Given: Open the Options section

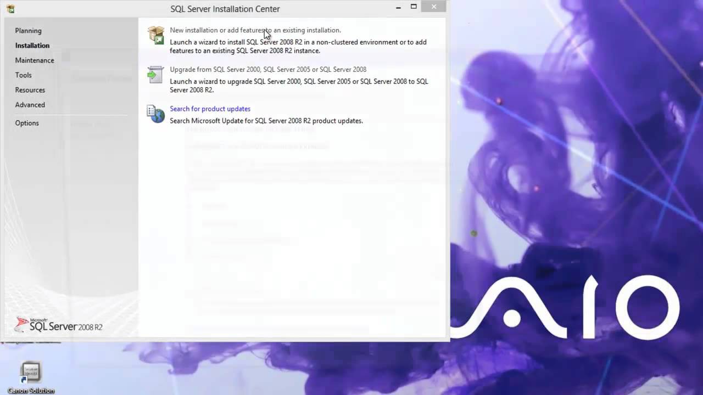Looking at the screenshot, I should pyautogui.click(x=27, y=123).
